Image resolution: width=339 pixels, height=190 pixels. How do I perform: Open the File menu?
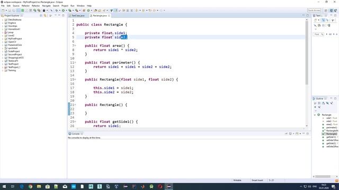coord(3,6)
